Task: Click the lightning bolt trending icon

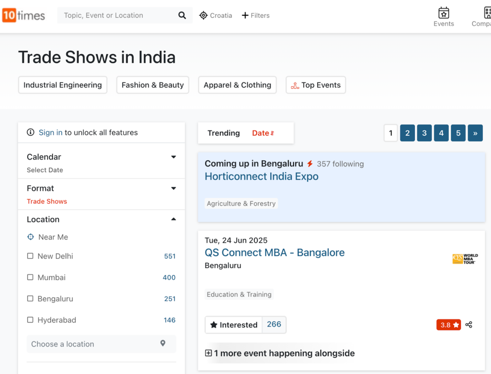Action: (x=310, y=164)
